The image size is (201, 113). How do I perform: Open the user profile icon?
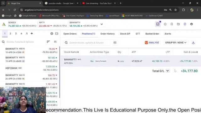tap(191, 24)
